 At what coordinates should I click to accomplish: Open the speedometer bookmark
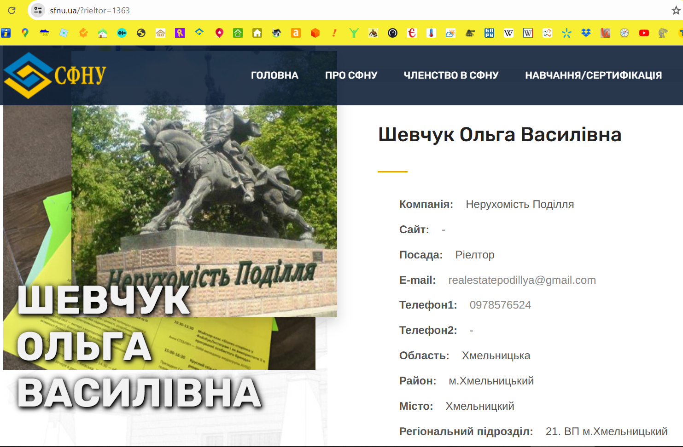click(x=393, y=33)
